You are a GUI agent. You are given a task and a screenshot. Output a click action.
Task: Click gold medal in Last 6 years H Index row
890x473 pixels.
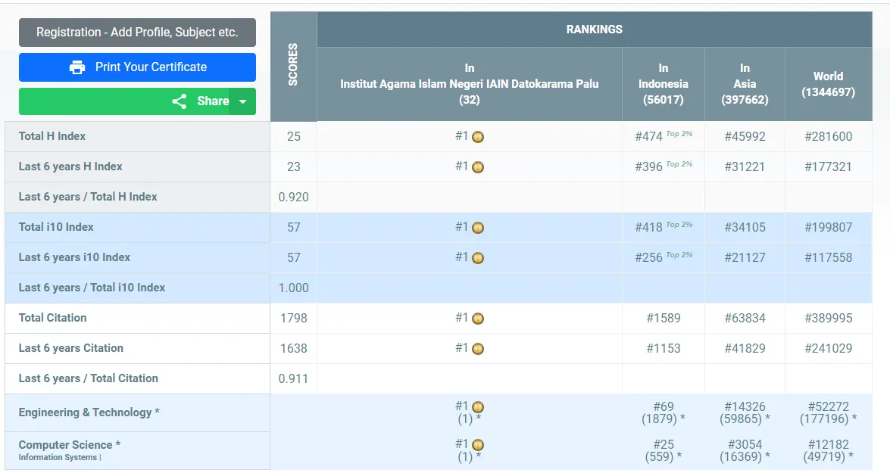tap(478, 167)
